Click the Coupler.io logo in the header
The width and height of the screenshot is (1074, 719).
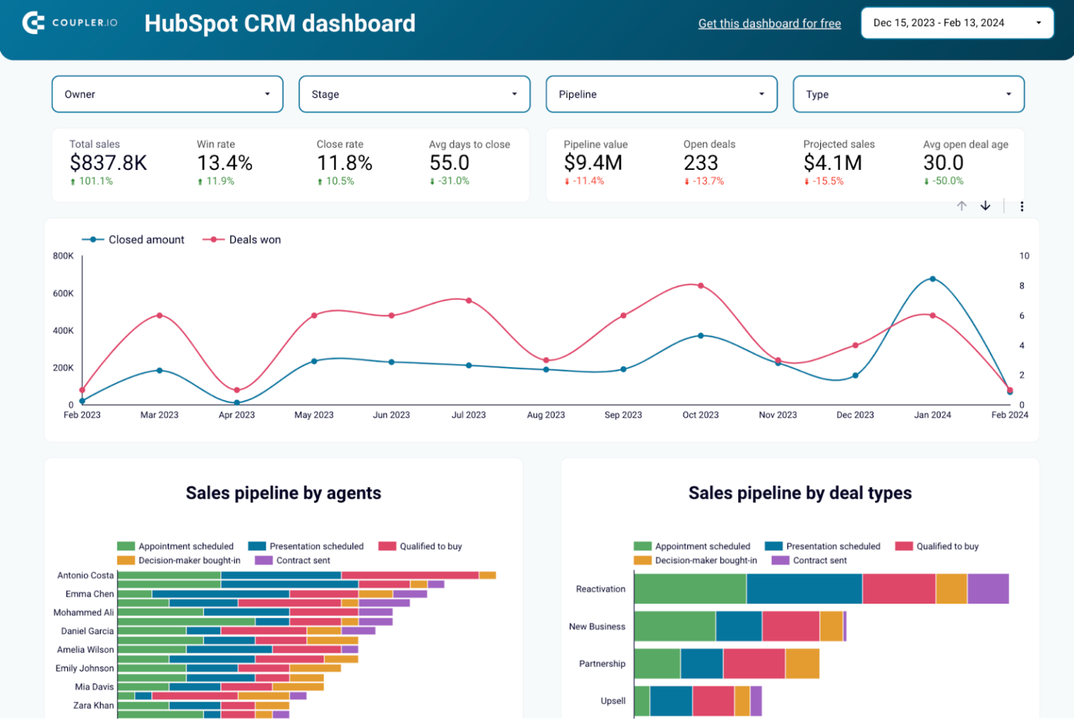pyautogui.click(x=69, y=22)
